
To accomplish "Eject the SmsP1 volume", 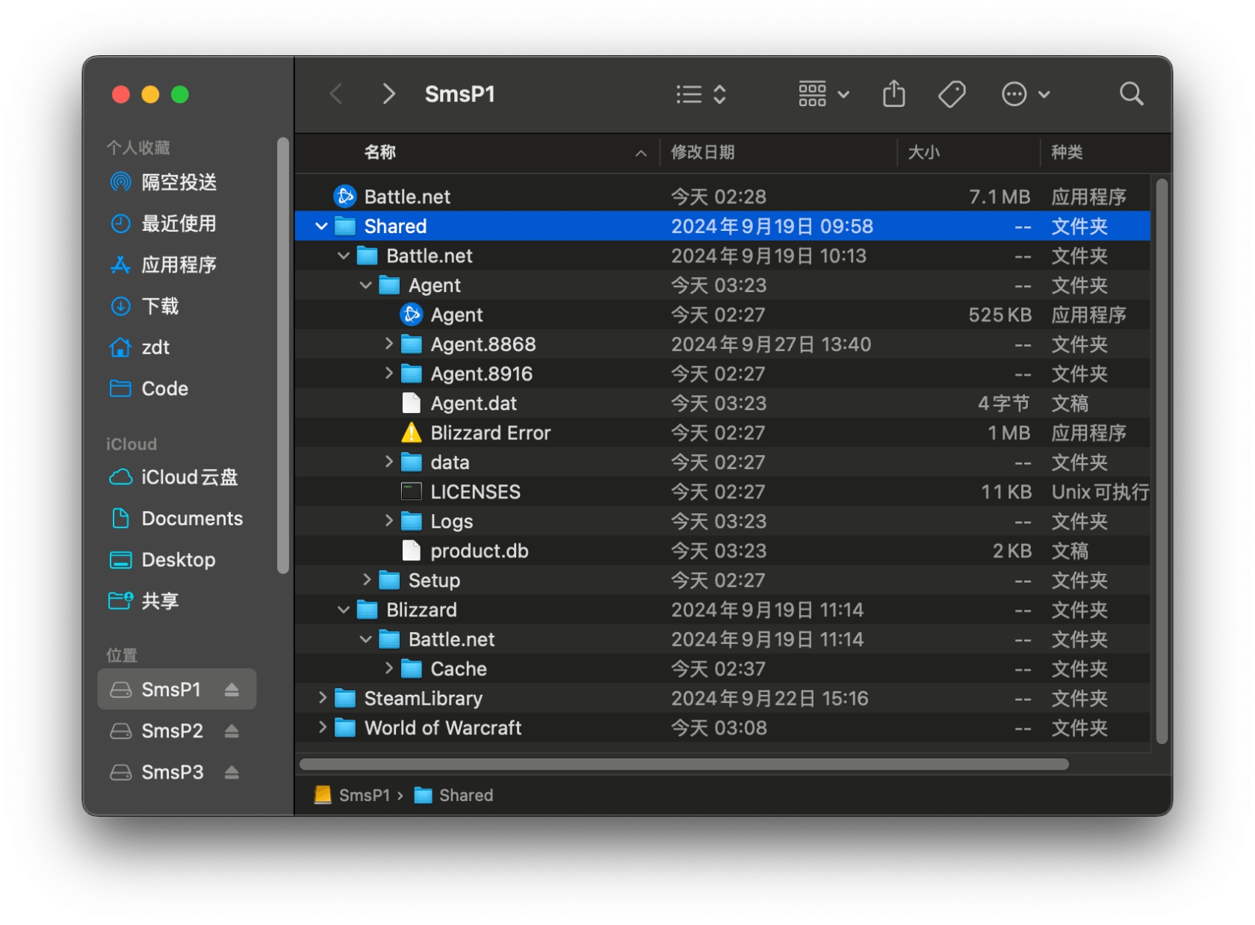I will (232, 690).
